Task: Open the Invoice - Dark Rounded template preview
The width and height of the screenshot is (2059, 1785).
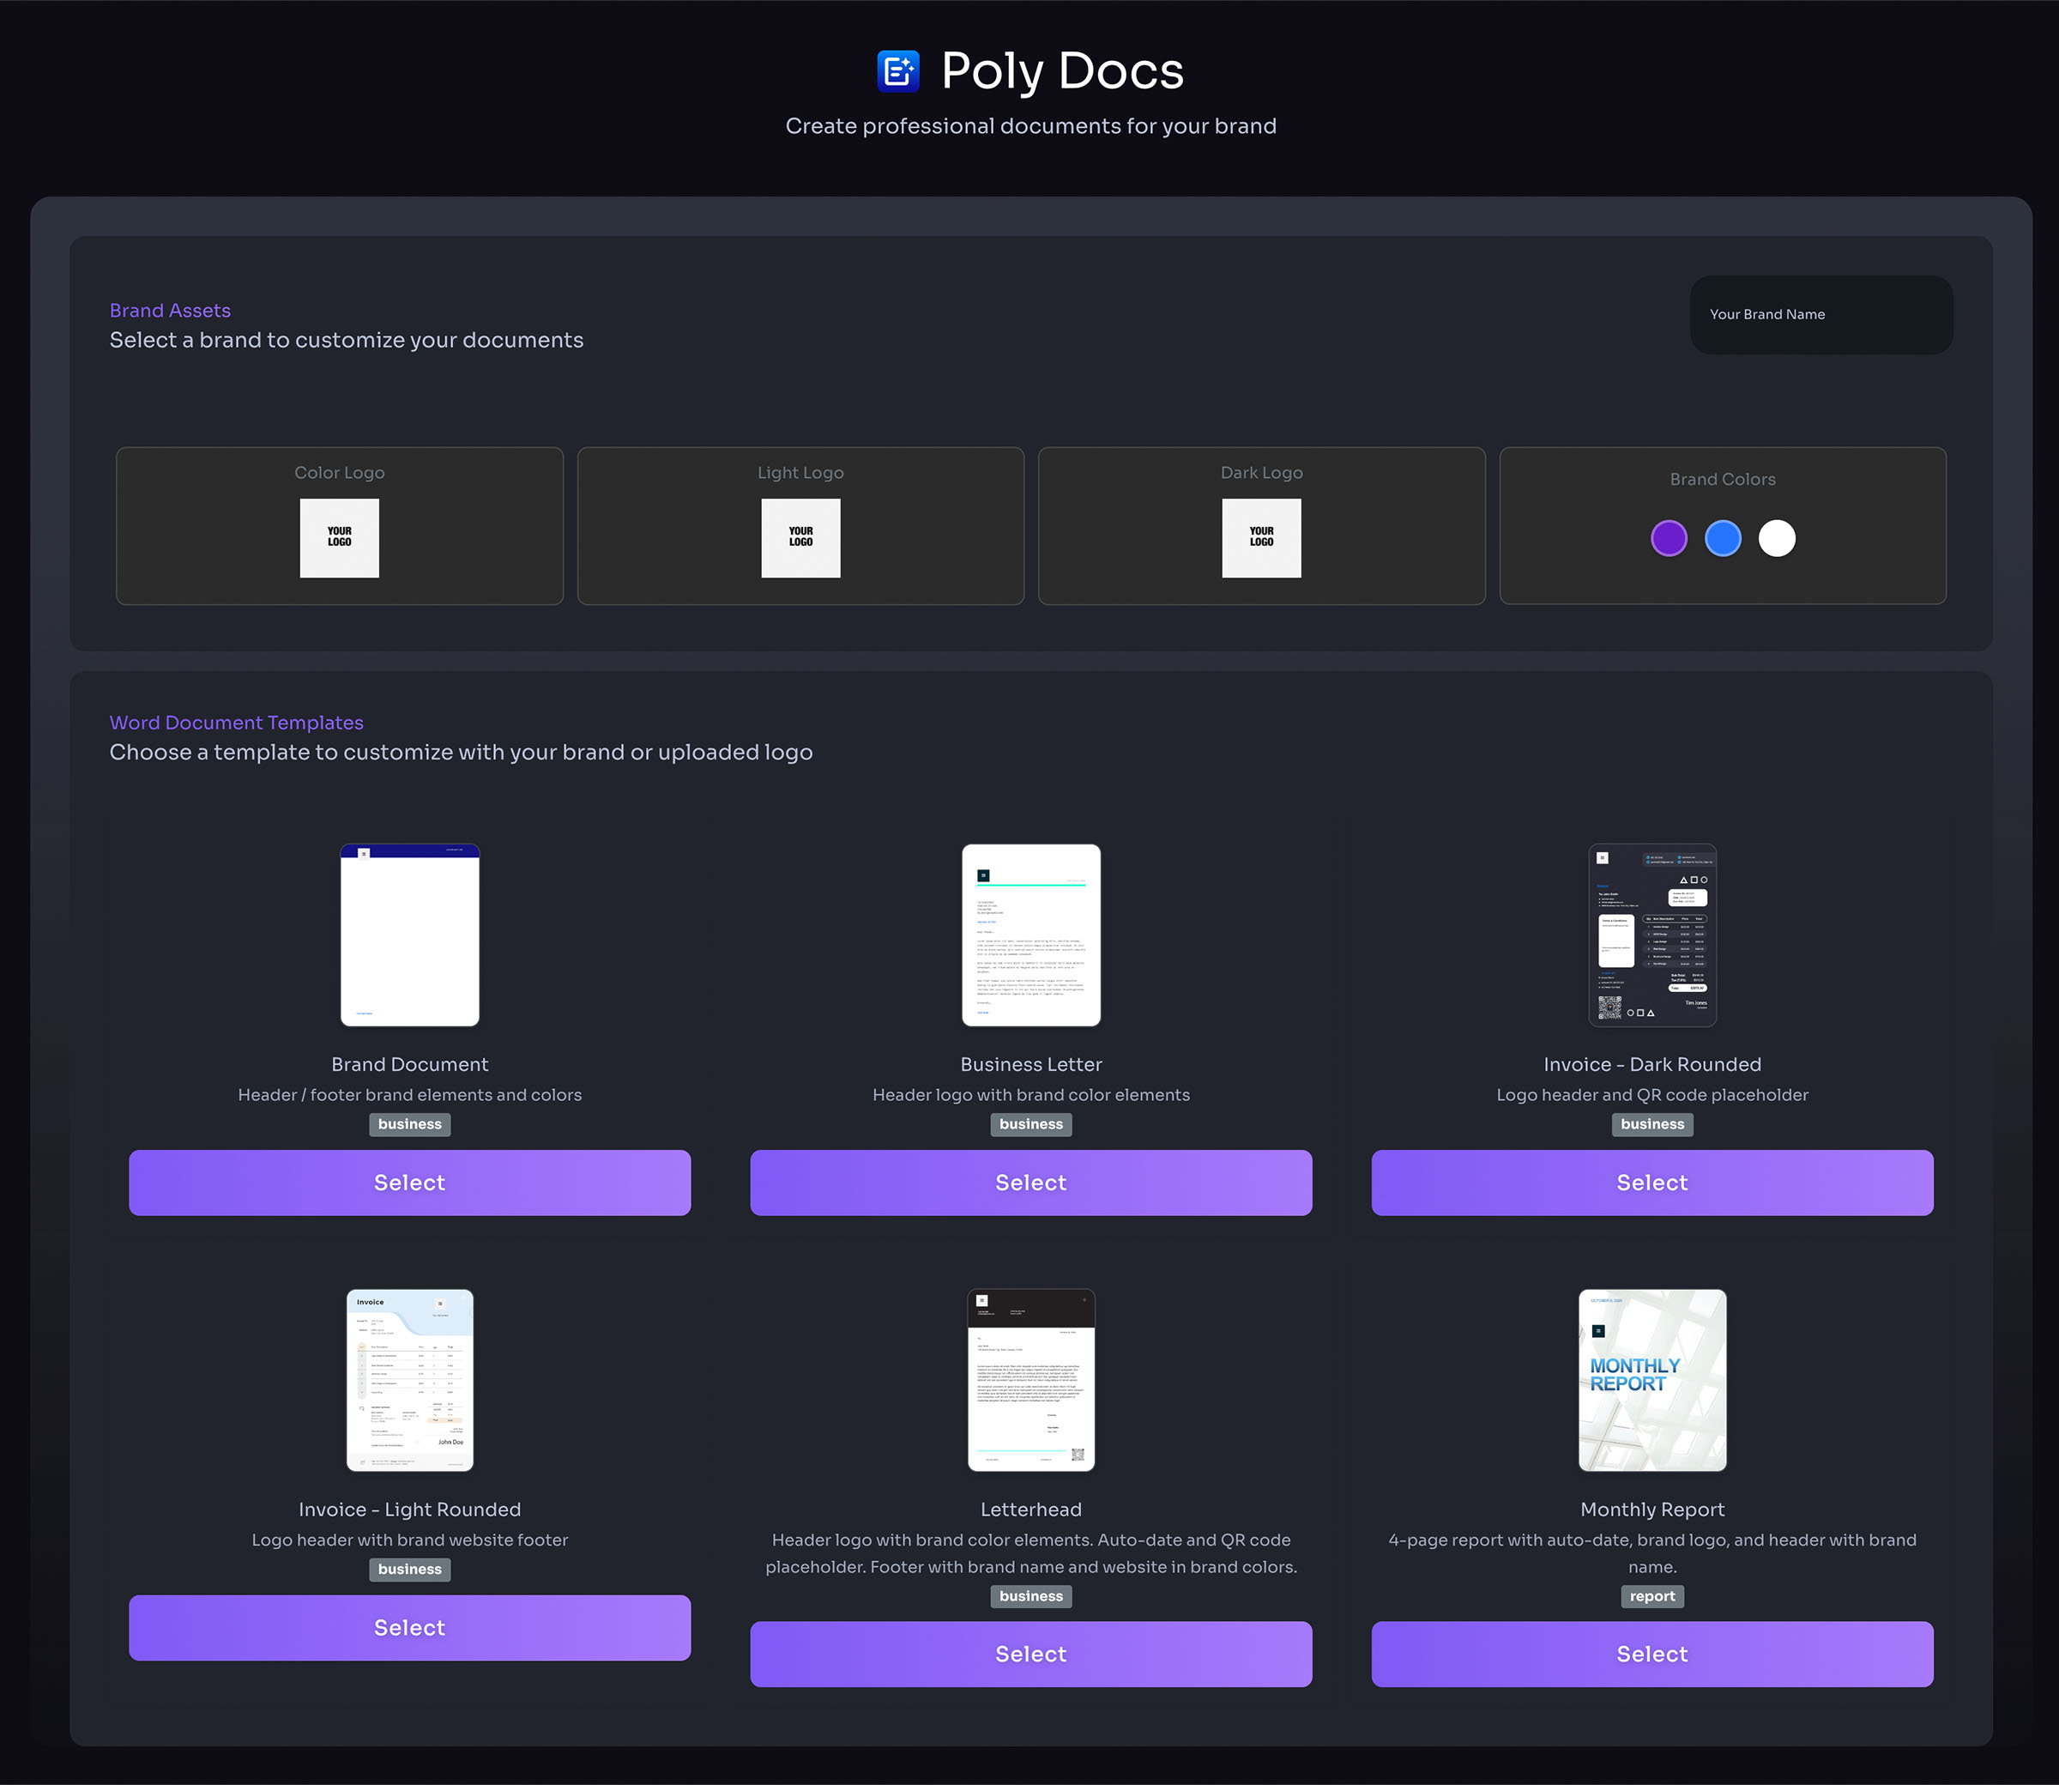Action: (1651, 935)
